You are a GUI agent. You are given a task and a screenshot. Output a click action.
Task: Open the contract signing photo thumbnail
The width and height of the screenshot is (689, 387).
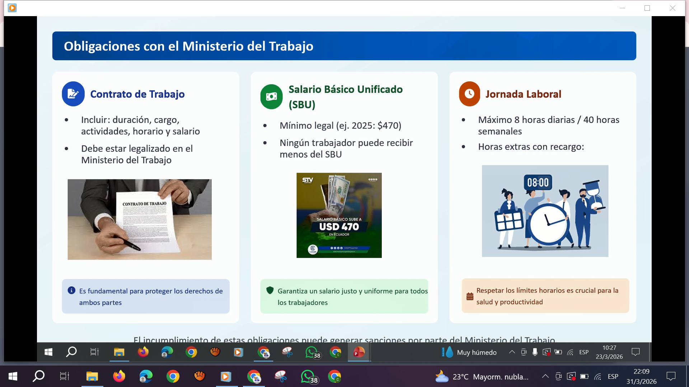click(140, 219)
